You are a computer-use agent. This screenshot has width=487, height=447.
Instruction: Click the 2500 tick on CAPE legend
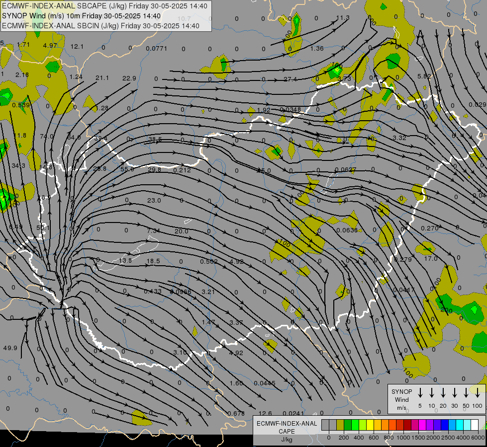click(x=448, y=438)
